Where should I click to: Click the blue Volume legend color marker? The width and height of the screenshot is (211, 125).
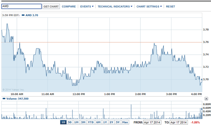(x=4, y=99)
